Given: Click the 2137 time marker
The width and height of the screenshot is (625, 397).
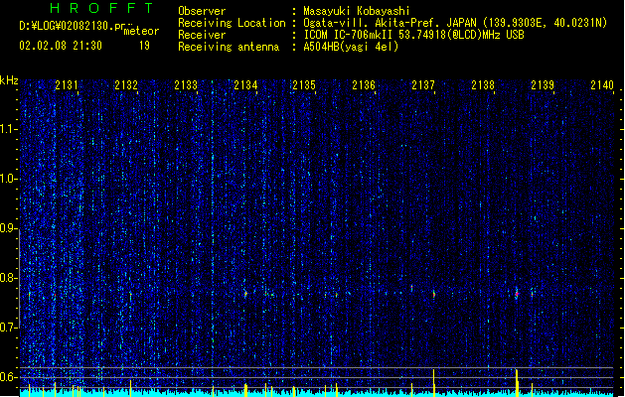Looking at the screenshot, I should coord(423,85).
